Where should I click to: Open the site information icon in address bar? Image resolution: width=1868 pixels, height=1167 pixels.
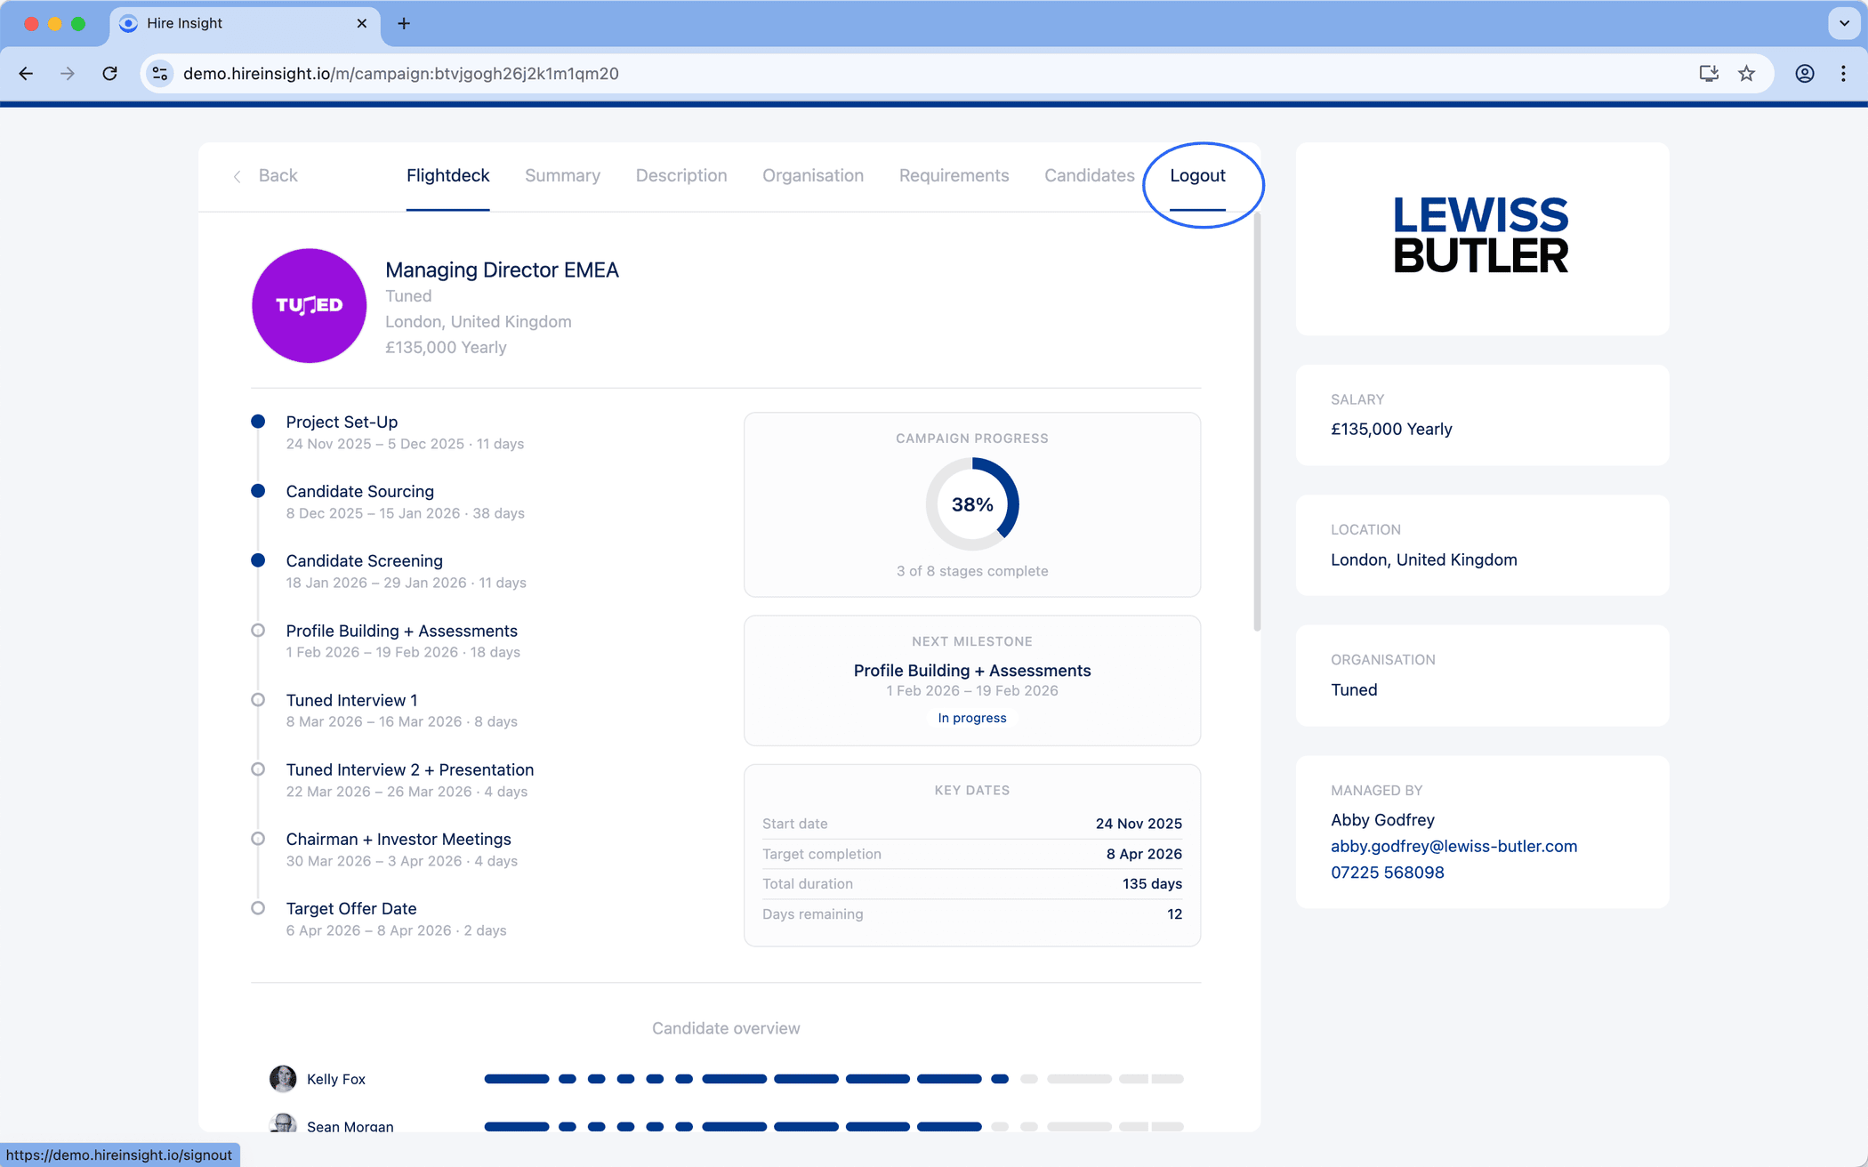pos(160,74)
